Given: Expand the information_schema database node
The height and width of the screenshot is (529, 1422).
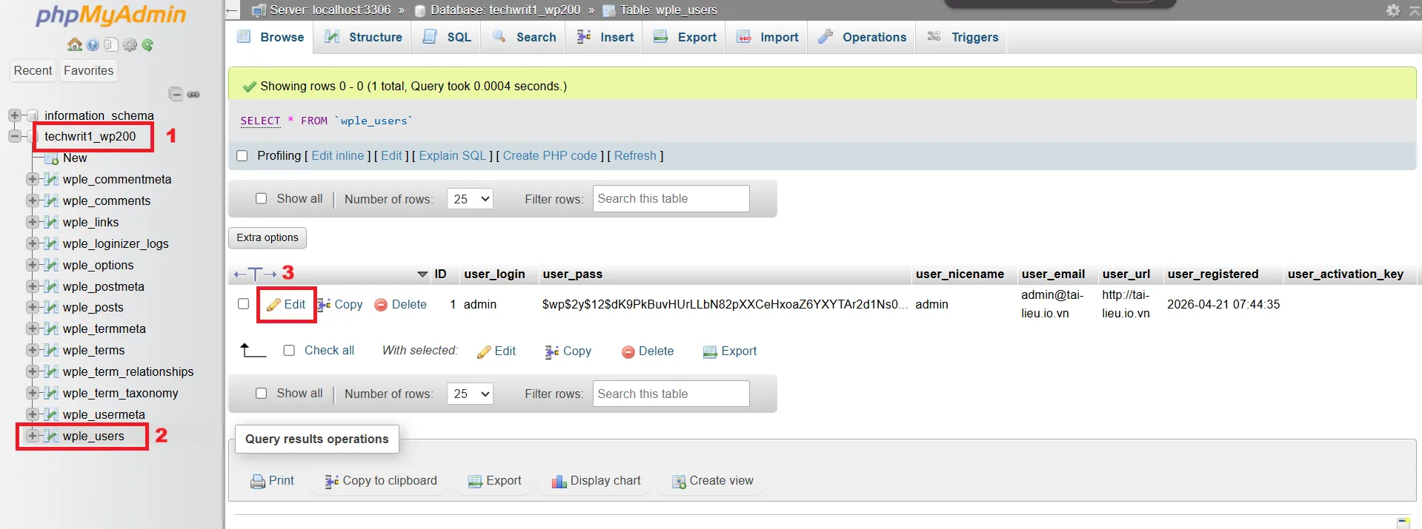Looking at the screenshot, I should [x=14, y=115].
